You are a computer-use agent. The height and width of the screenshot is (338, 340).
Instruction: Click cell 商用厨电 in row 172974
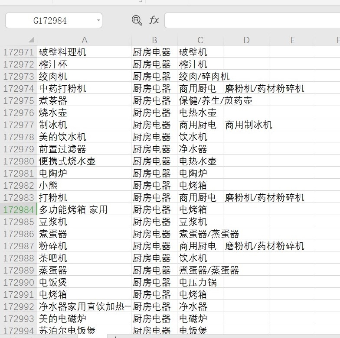200,88
